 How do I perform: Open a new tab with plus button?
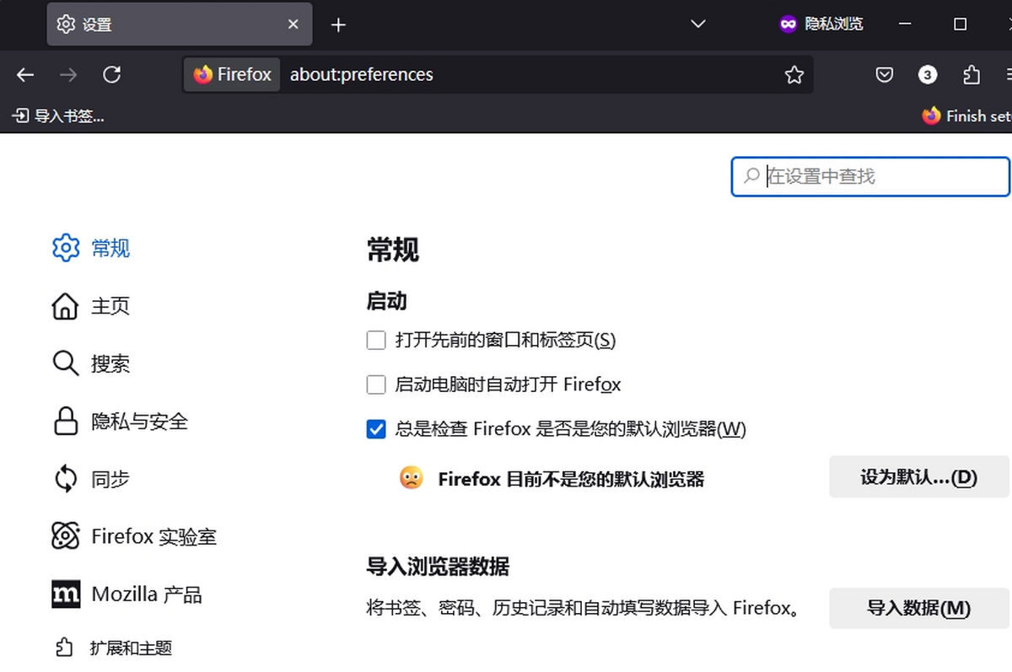pos(338,24)
